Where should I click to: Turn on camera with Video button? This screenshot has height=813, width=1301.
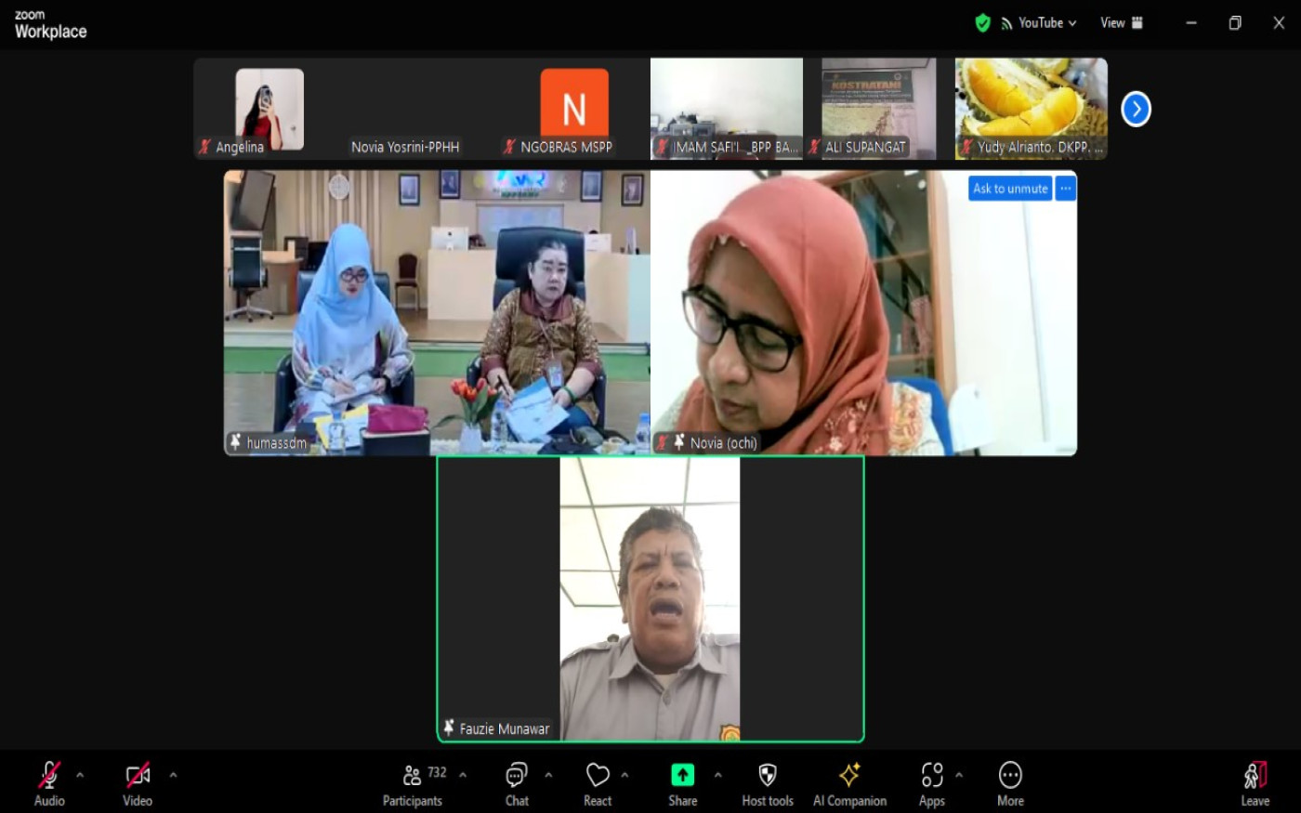coord(138,783)
